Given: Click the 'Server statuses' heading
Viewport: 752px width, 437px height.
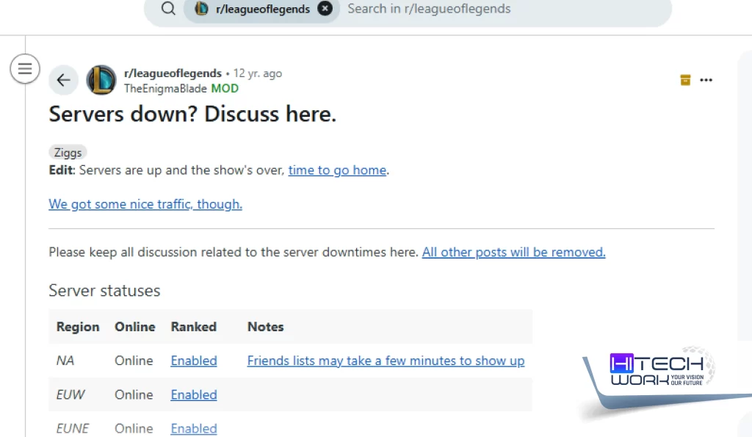Looking at the screenshot, I should click(104, 291).
